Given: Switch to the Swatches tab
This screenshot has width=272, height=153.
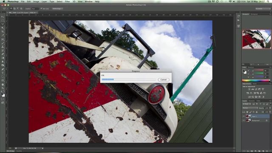Looking at the screenshot, I should tap(251, 67).
